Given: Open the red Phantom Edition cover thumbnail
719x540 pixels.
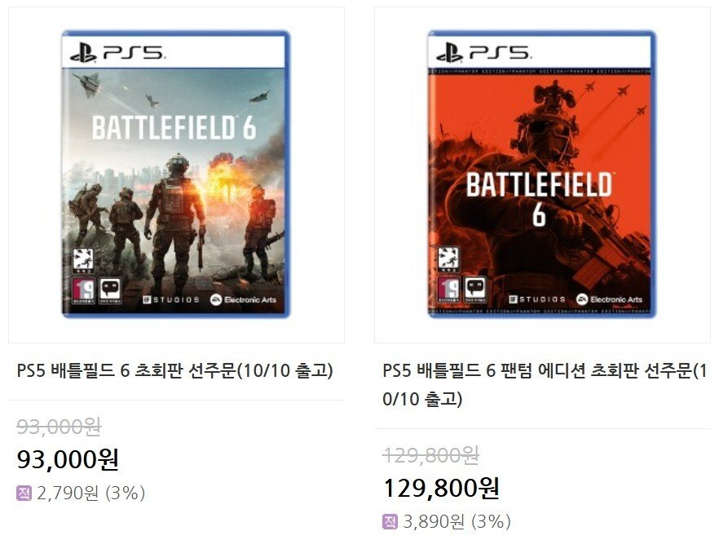Looking at the screenshot, I should [x=541, y=175].
